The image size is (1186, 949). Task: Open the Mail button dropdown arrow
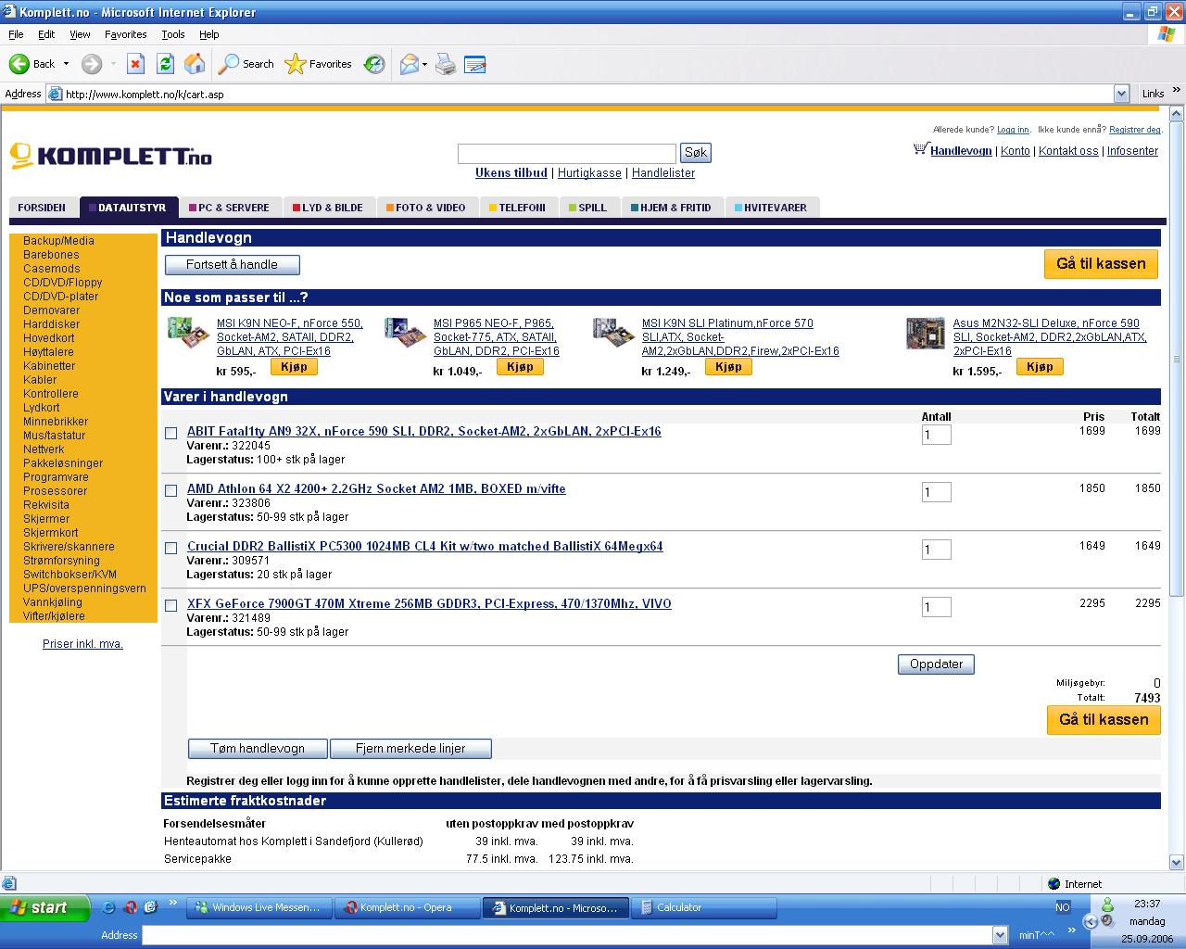click(424, 64)
